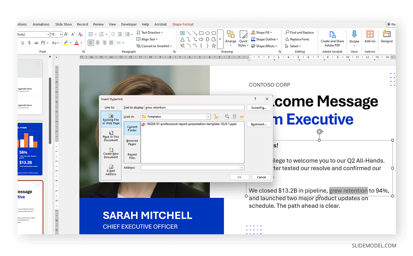Justify the paragraph text
Image resolution: width=413 pixels, height=256 pixels.
(112, 43)
